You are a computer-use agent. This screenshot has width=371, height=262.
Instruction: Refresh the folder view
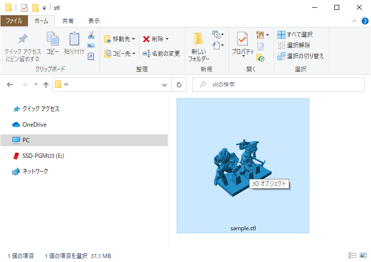(179, 85)
